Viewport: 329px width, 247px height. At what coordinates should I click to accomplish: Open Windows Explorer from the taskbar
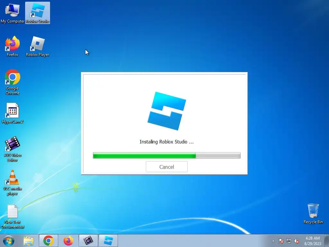(29, 241)
